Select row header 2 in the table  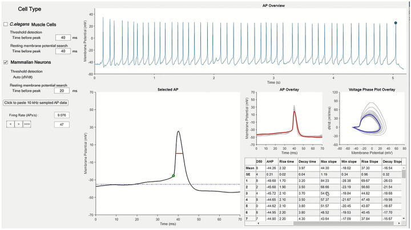coord(250,187)
